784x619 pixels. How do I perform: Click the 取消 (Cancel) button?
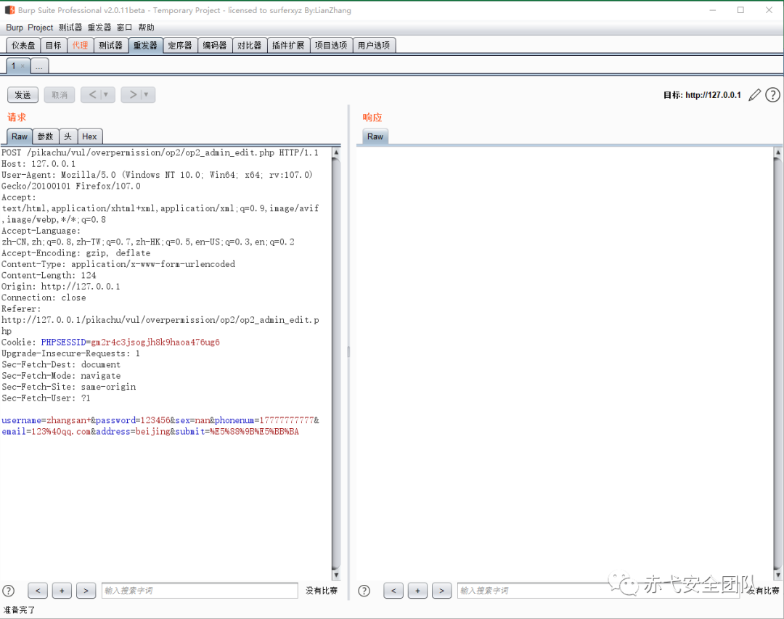tap(60, 94)
